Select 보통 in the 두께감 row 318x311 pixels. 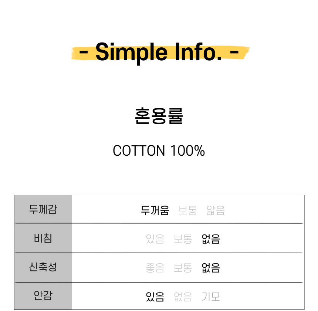[x=188, y=210]
